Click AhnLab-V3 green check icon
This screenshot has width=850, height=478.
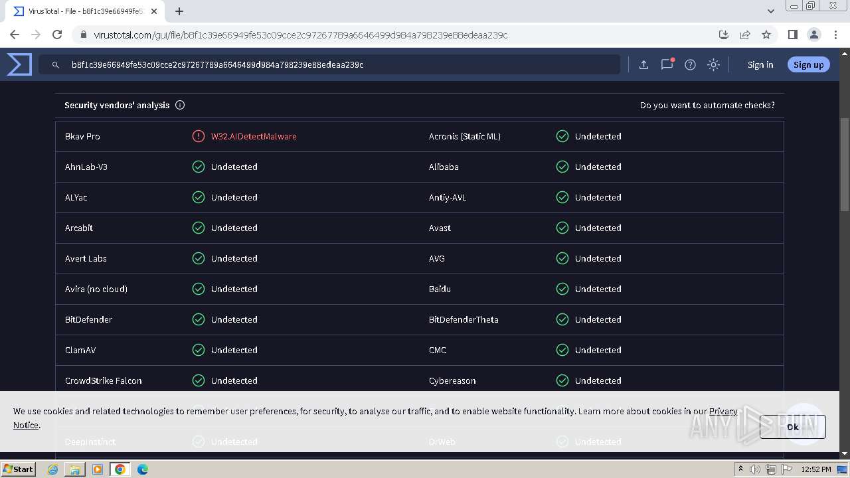[199, 167]
